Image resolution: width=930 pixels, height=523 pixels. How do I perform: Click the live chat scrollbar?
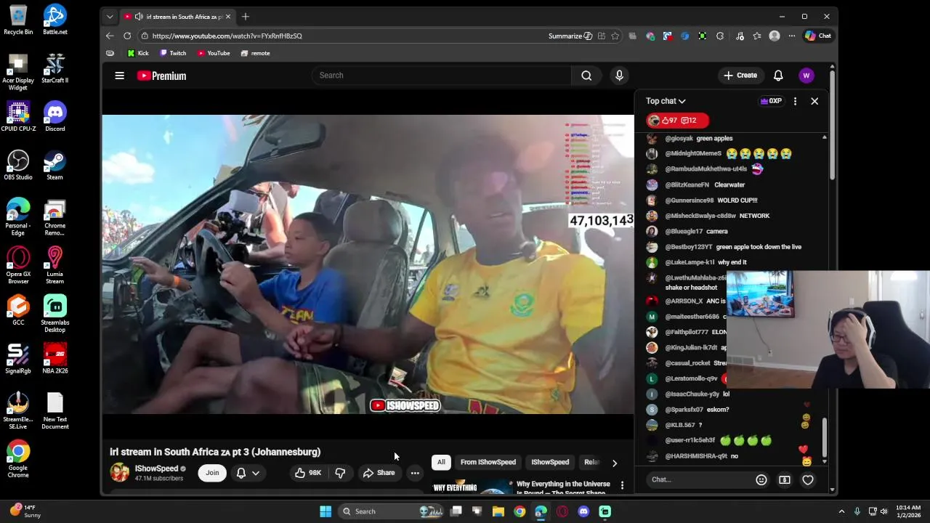coord(825,437)
